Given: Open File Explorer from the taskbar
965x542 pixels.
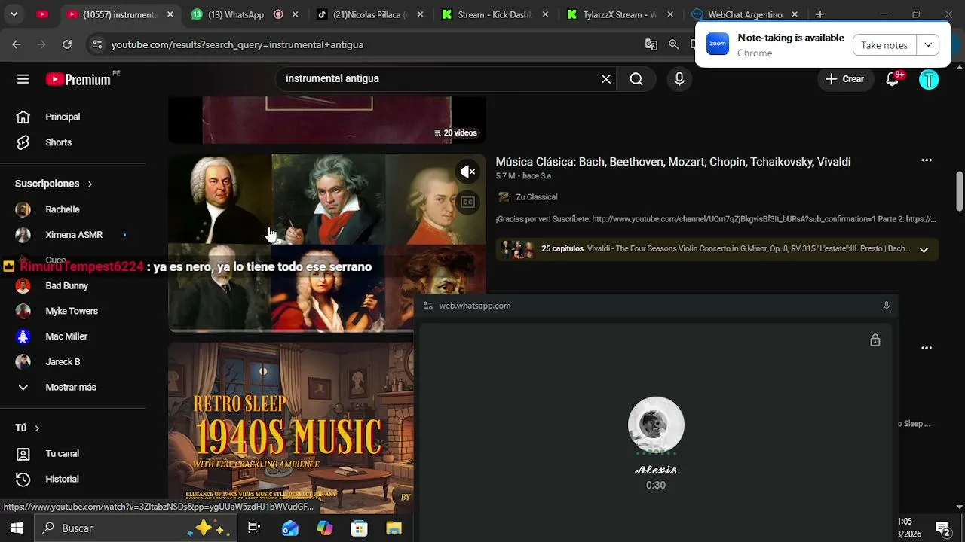Looking at the screenshot, I should (394, 528).
